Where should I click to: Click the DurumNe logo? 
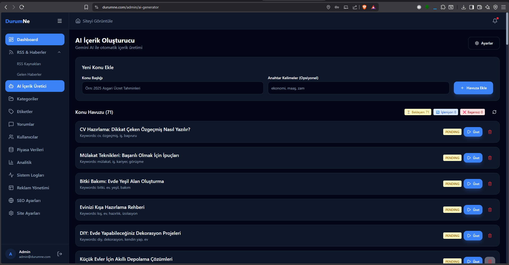(18, 21)
